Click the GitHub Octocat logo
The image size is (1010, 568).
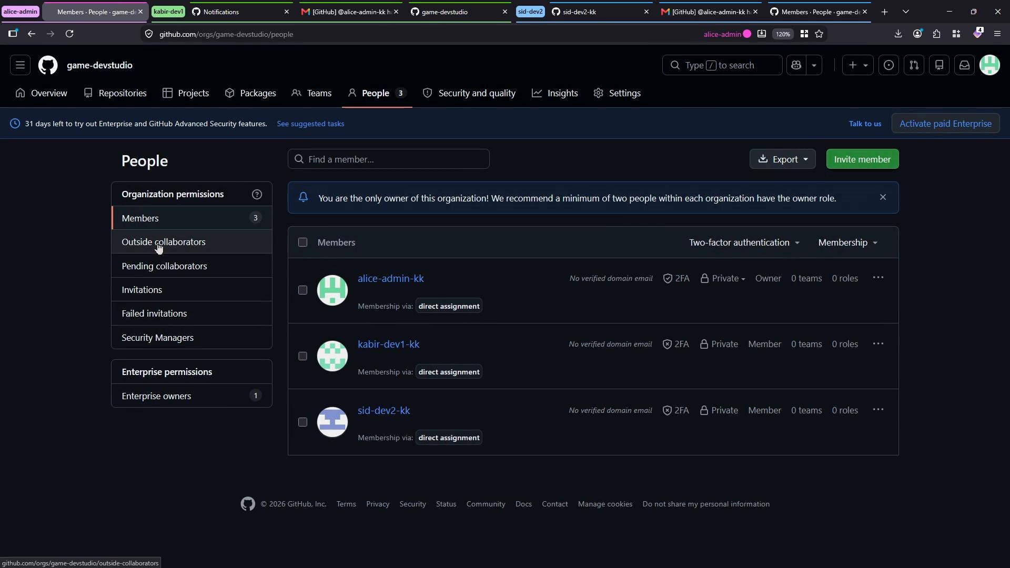point(48,65)
